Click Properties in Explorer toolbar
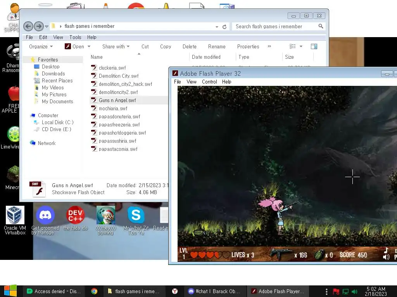The width and height of the screenshot is (397, 297). (248, 46)
